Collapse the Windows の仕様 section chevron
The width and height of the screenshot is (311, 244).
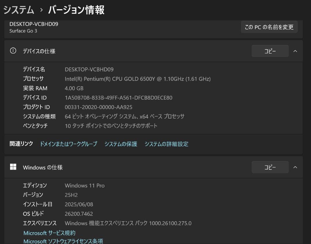coord(295,167)
